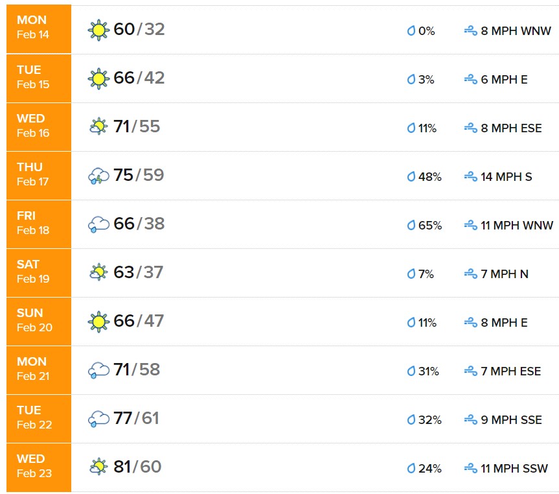Viewport: 559px width, 494px height.
Task: Click the wind icon beside 6 MPH E
Action: (x=471, y=79)
